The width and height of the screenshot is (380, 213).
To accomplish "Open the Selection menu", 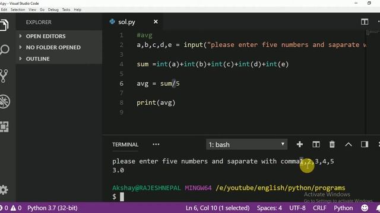I will click(18, 9).
